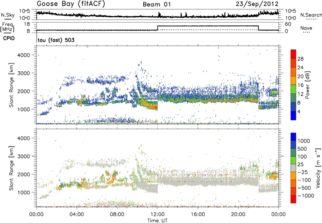Click the 'N.Sky' legend label
This screenshot has height=223, width=322.
pos(8,15)
